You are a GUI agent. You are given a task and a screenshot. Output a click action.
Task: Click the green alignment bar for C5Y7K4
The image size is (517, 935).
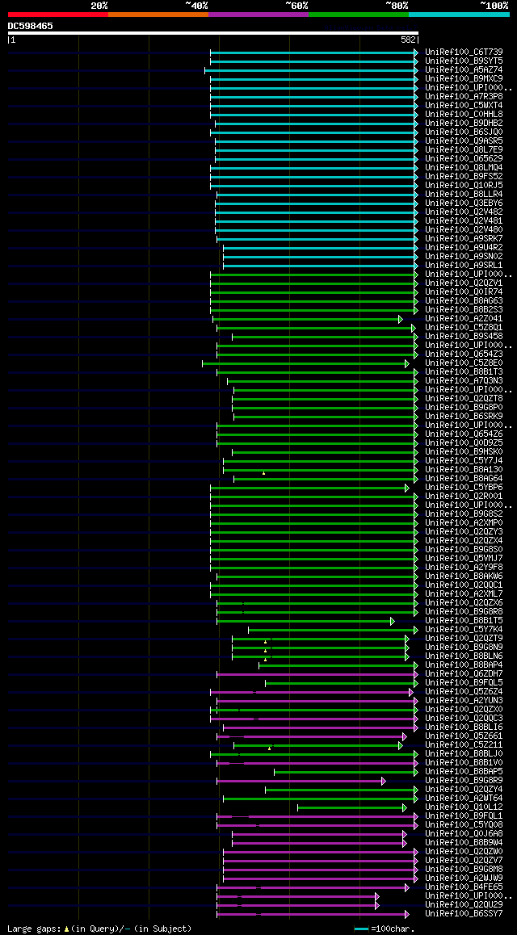click(334, 631)
